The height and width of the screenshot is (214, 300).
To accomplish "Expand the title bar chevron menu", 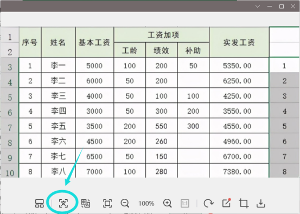I will click(x=258, y=7).
